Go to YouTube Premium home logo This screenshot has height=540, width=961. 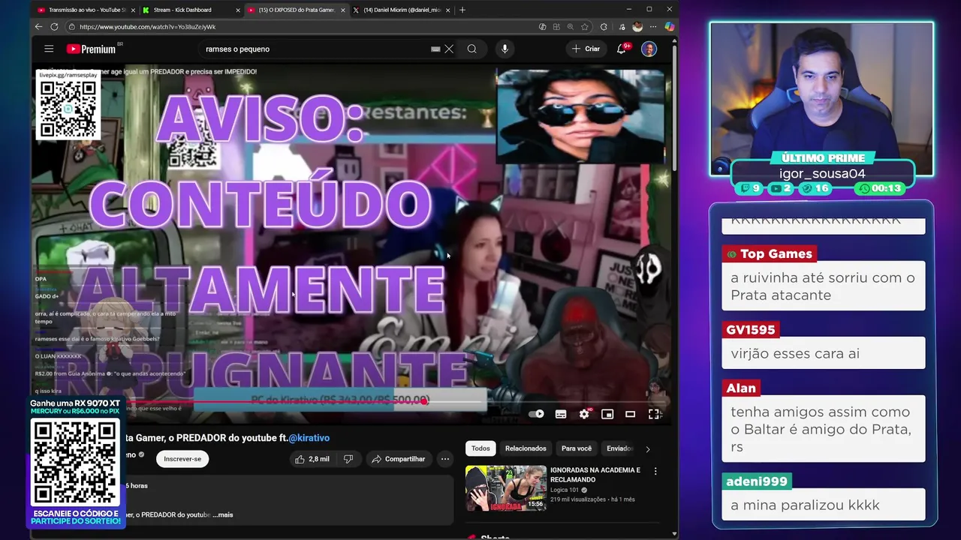click(91, 49)
